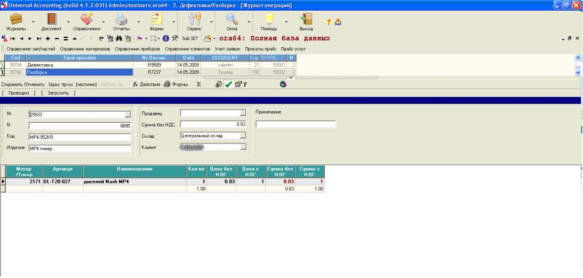This screenshot has width=583, height=278.
Task: Expand dropdown arrow next to Справочники
Action: [x=103, y=22]
